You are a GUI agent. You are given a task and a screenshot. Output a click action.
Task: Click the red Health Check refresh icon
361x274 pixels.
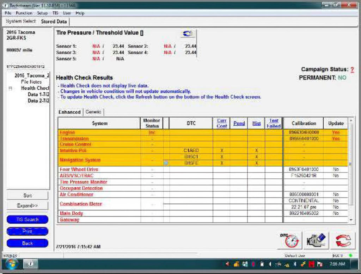coord(343,240)
